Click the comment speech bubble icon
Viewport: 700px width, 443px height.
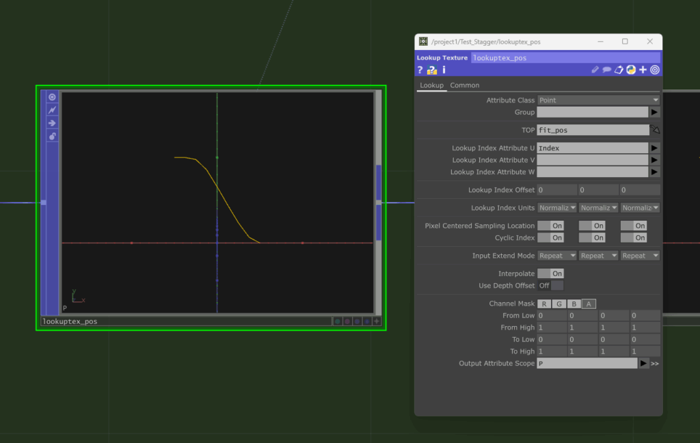606,70
